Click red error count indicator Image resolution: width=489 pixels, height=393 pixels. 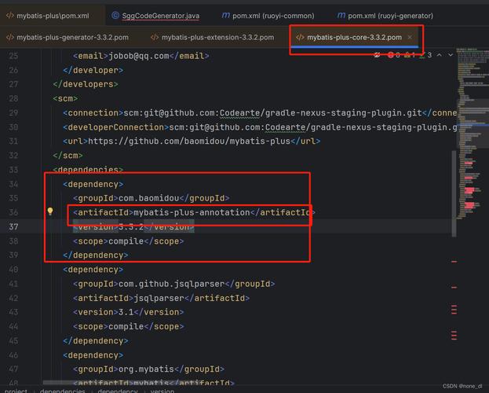click(x=393, y=55)
